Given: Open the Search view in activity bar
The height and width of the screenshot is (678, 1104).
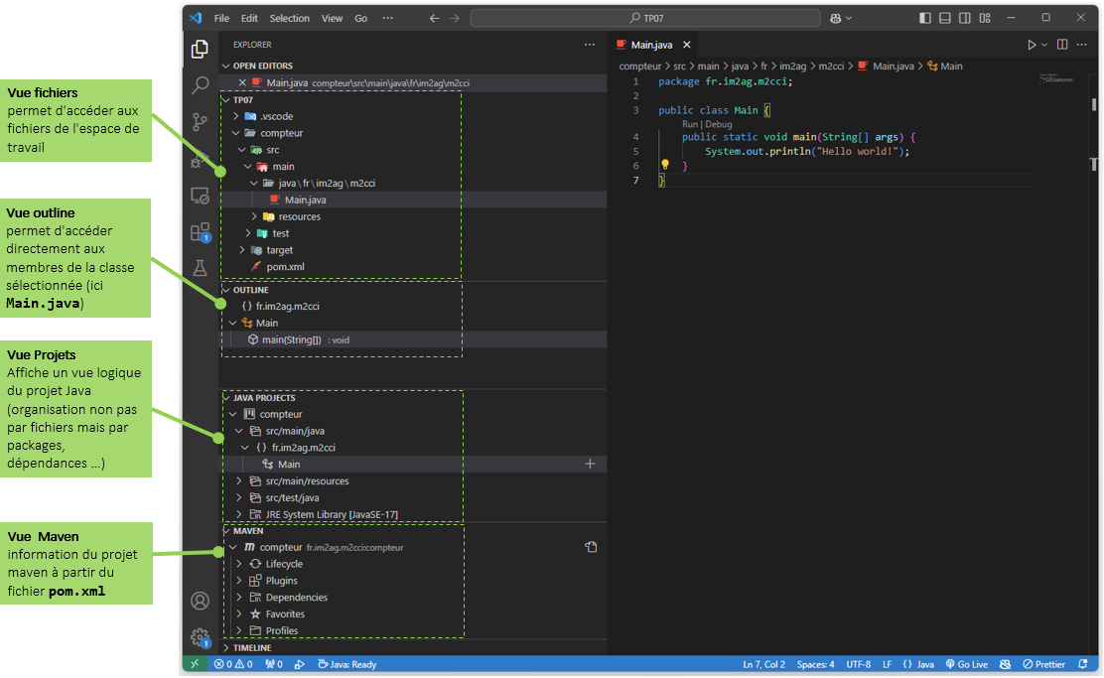Looking at the screenshot, I should pos(200,85).
